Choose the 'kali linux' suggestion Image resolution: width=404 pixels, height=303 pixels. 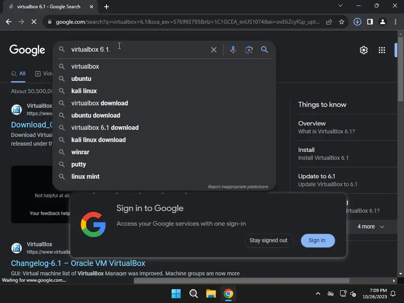pyautogui.click(x=164, y=91)
